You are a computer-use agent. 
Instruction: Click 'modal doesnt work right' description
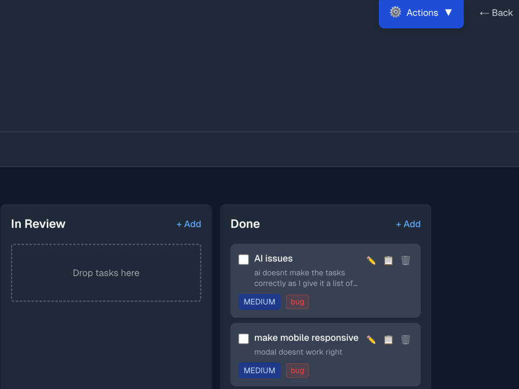pyautogui.click(x=298, y=352)
